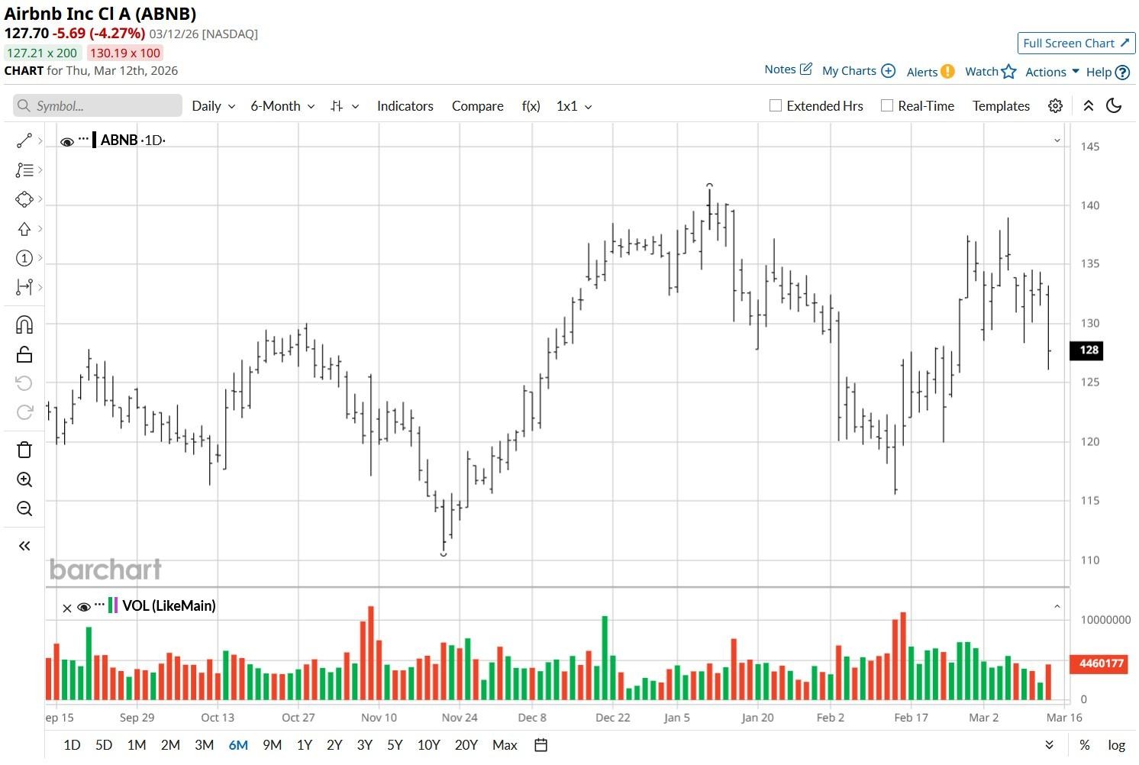Select the up arrow marker tool
This screenshot has height=765, width=1139.
[24, 229]
